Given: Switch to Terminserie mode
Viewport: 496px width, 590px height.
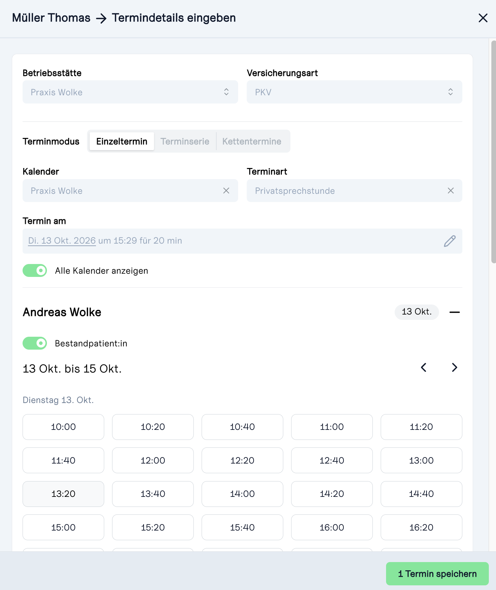Looking at the screenshot, I should click(185, 141).
